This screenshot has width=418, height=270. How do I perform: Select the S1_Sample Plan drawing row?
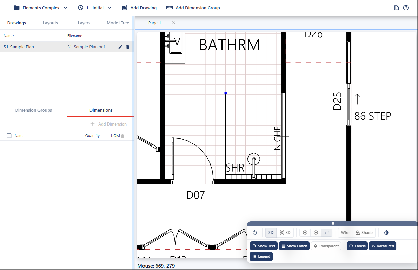(x=67, y=47)
